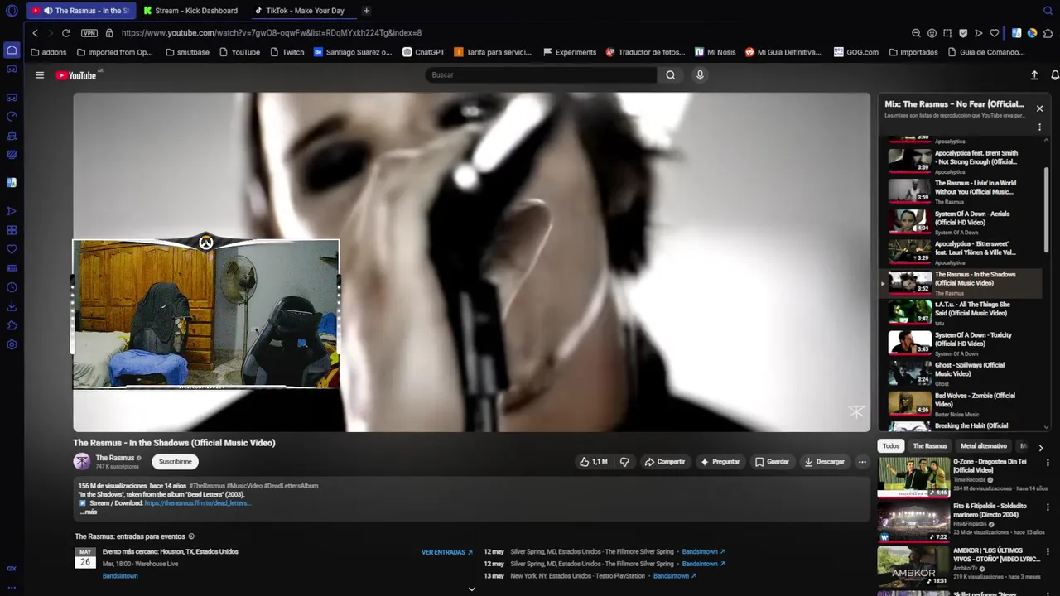Open a new tab with the plus button
The width and height of the screenshot is (1060, 596).
(x=366, y=11)
